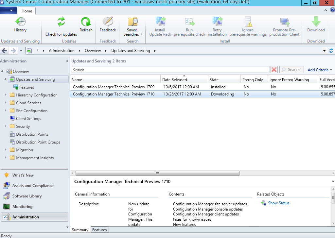Click Updates and Servicing breadcrumb segment

point(131,51)
